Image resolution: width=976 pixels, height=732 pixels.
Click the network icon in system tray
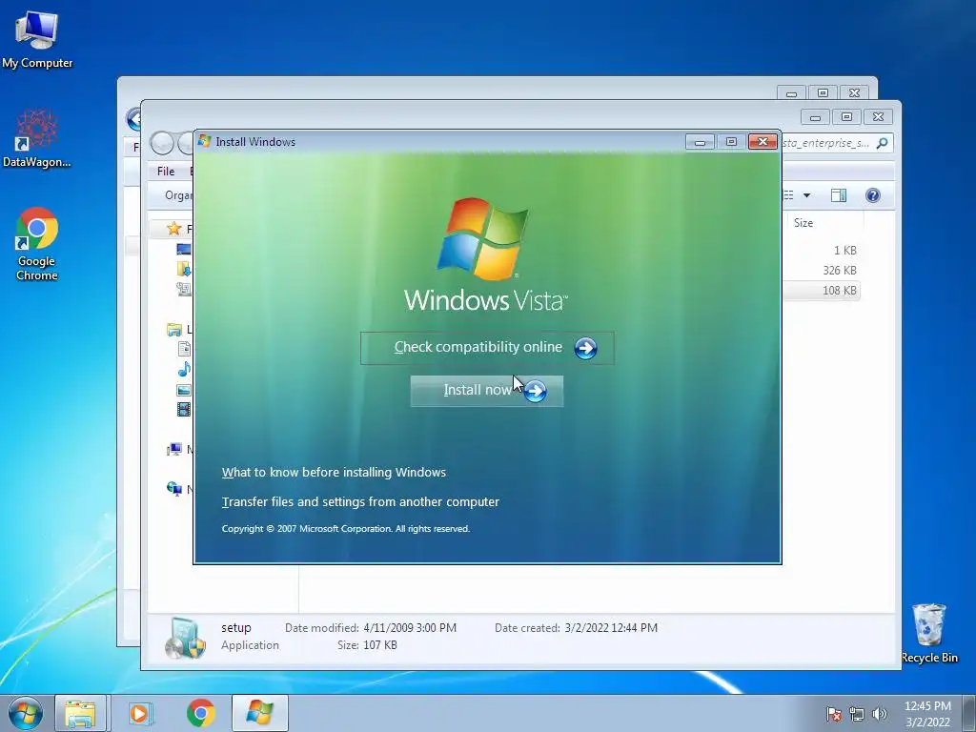coord(857,714)
